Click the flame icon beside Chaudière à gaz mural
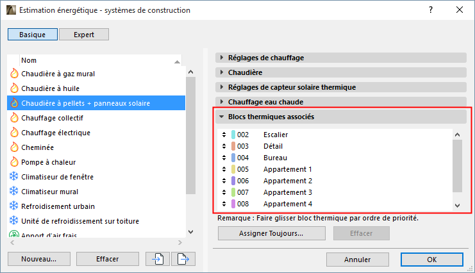Viewport: 475px width, 273px height. coord(14,73)
